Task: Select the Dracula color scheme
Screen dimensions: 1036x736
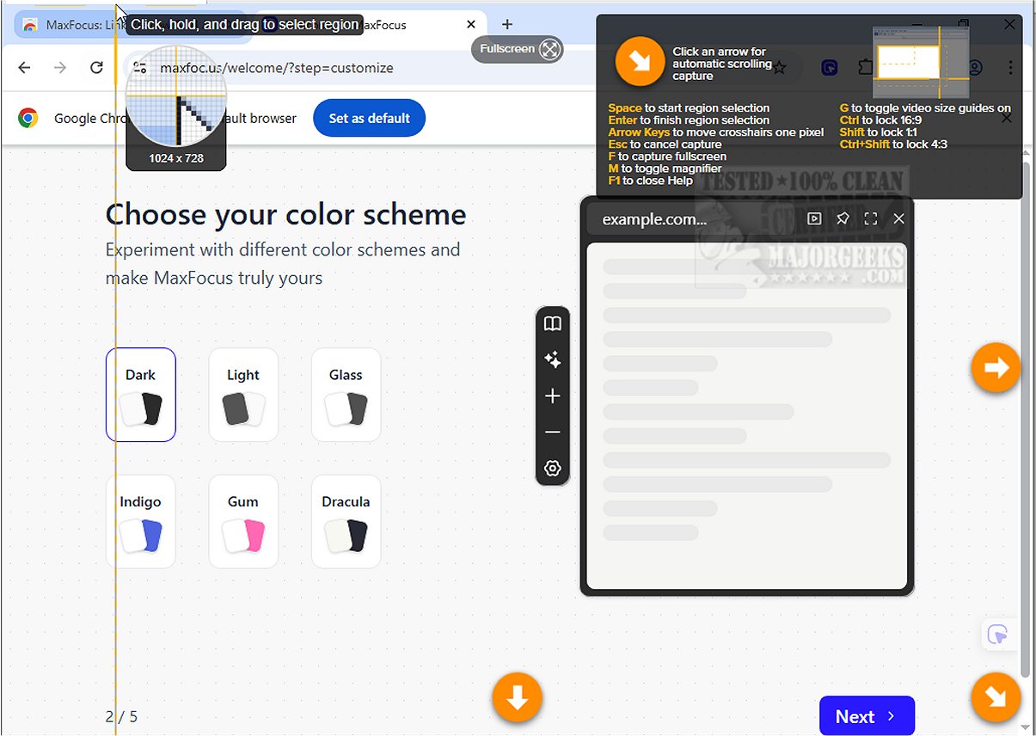Action: pyautogui.click(x=346, y=522)
